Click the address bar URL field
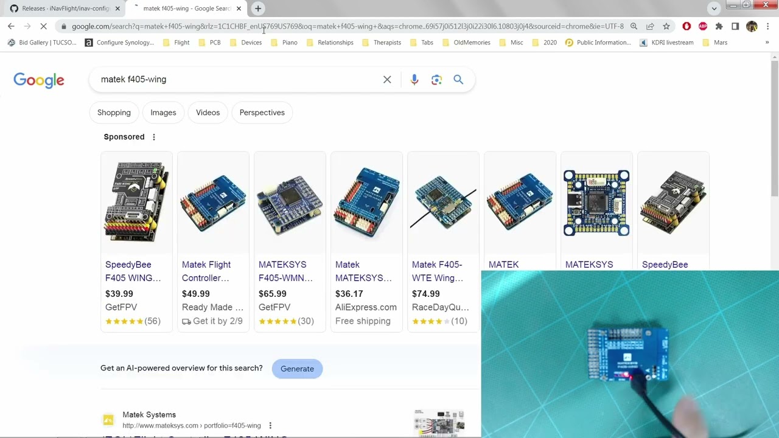 pos(348,26)
